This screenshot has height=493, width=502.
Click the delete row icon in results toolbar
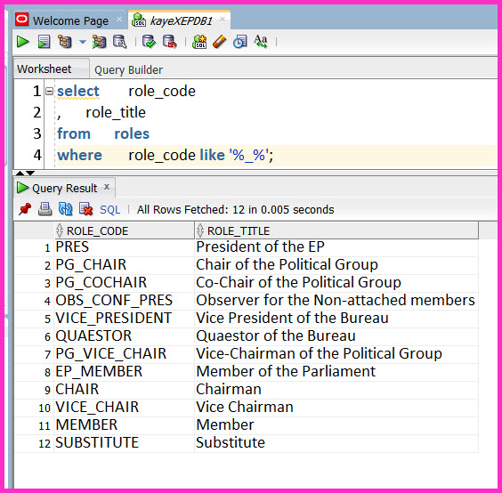(85, 209)
